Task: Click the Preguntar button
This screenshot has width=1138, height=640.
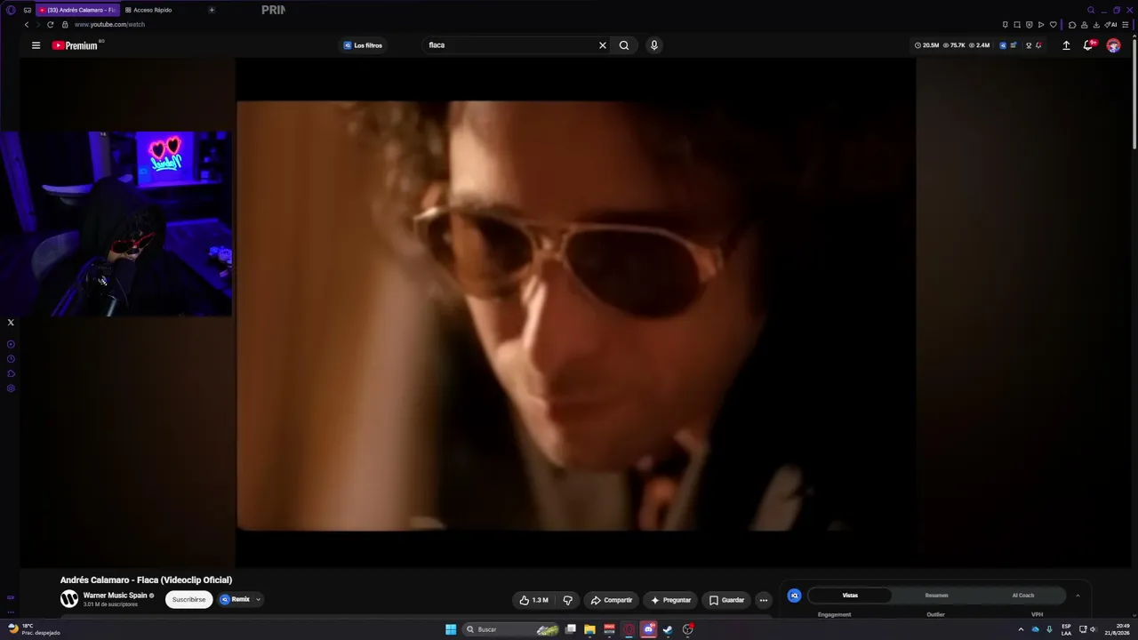Action: (x=670, y=600)
